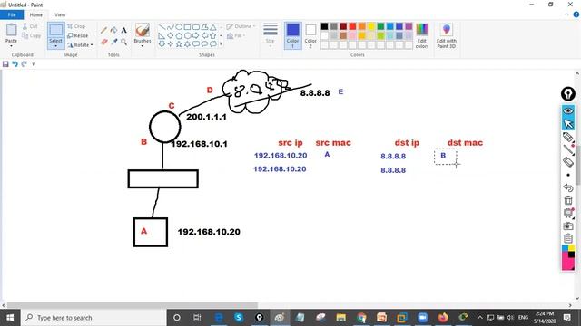Click the camera snapshot icon in side toolbar
Viewport: 581px width, 326px height.
568,225
